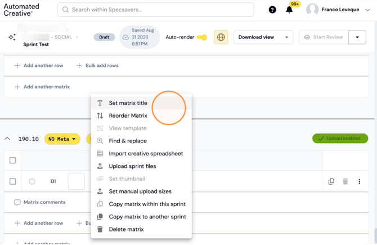Click Franco Leveque's avatar picture

coord(312,10)
